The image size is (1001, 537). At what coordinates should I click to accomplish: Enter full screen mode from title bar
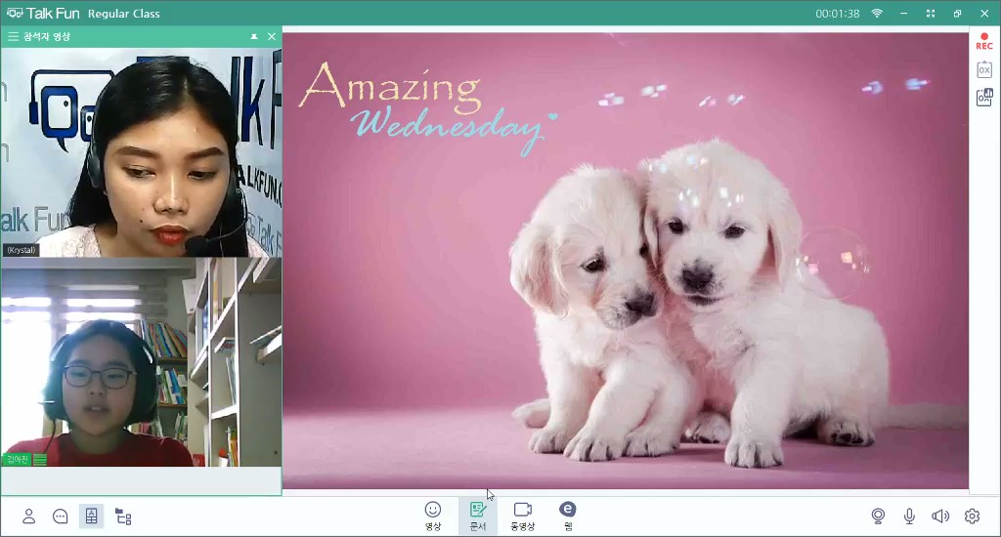[931, 14]
